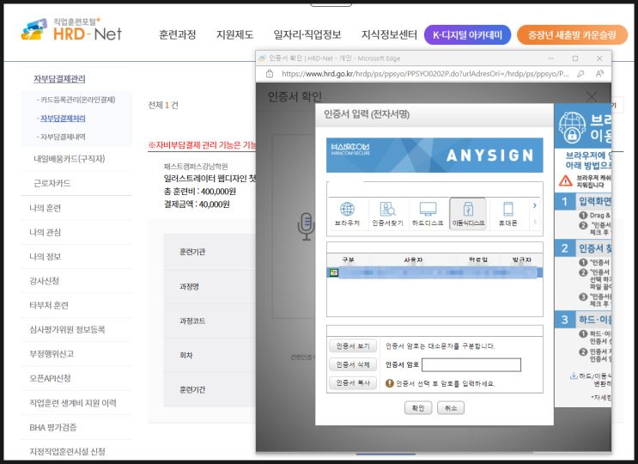Click the read aloud icon in the address bar
Image resolution: width=638 pixels, height=464 pixels.
click(x=599, y=74)
